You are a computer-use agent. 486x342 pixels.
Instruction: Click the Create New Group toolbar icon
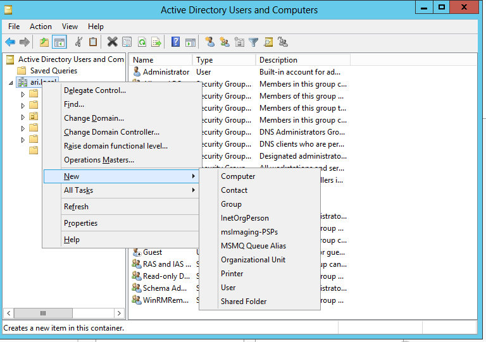tap(225, 42)
